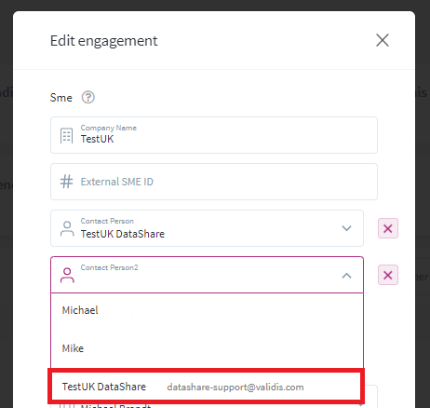
Task: Click the datashare-support@validis.com email text
Action: point(235,388)
